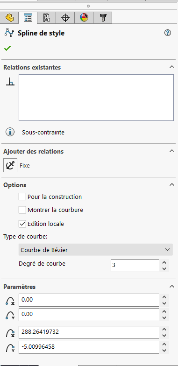This screenshot has height=366, width=178.
Task: Increase Degré de courbe value
Action: tap(164, 262)
